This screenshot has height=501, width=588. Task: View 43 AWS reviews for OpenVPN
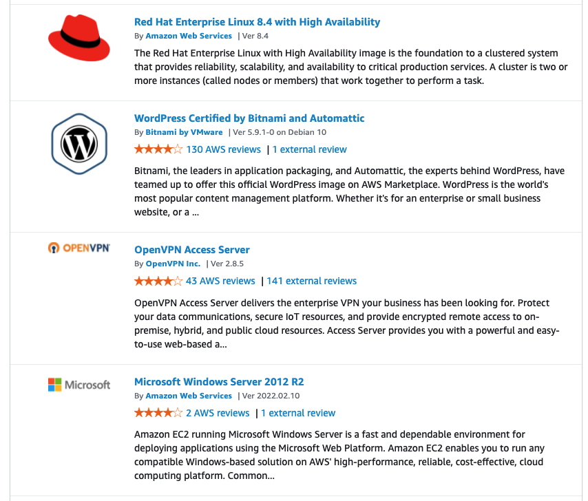pos(220,281)
